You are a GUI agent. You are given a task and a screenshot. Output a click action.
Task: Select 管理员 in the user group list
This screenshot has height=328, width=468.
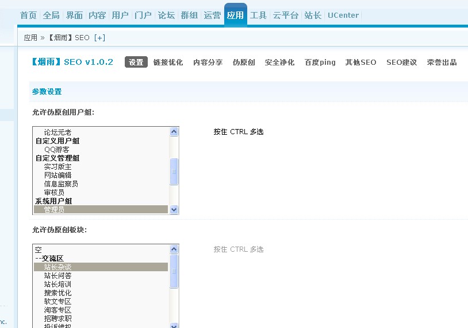tap(55, 210)
